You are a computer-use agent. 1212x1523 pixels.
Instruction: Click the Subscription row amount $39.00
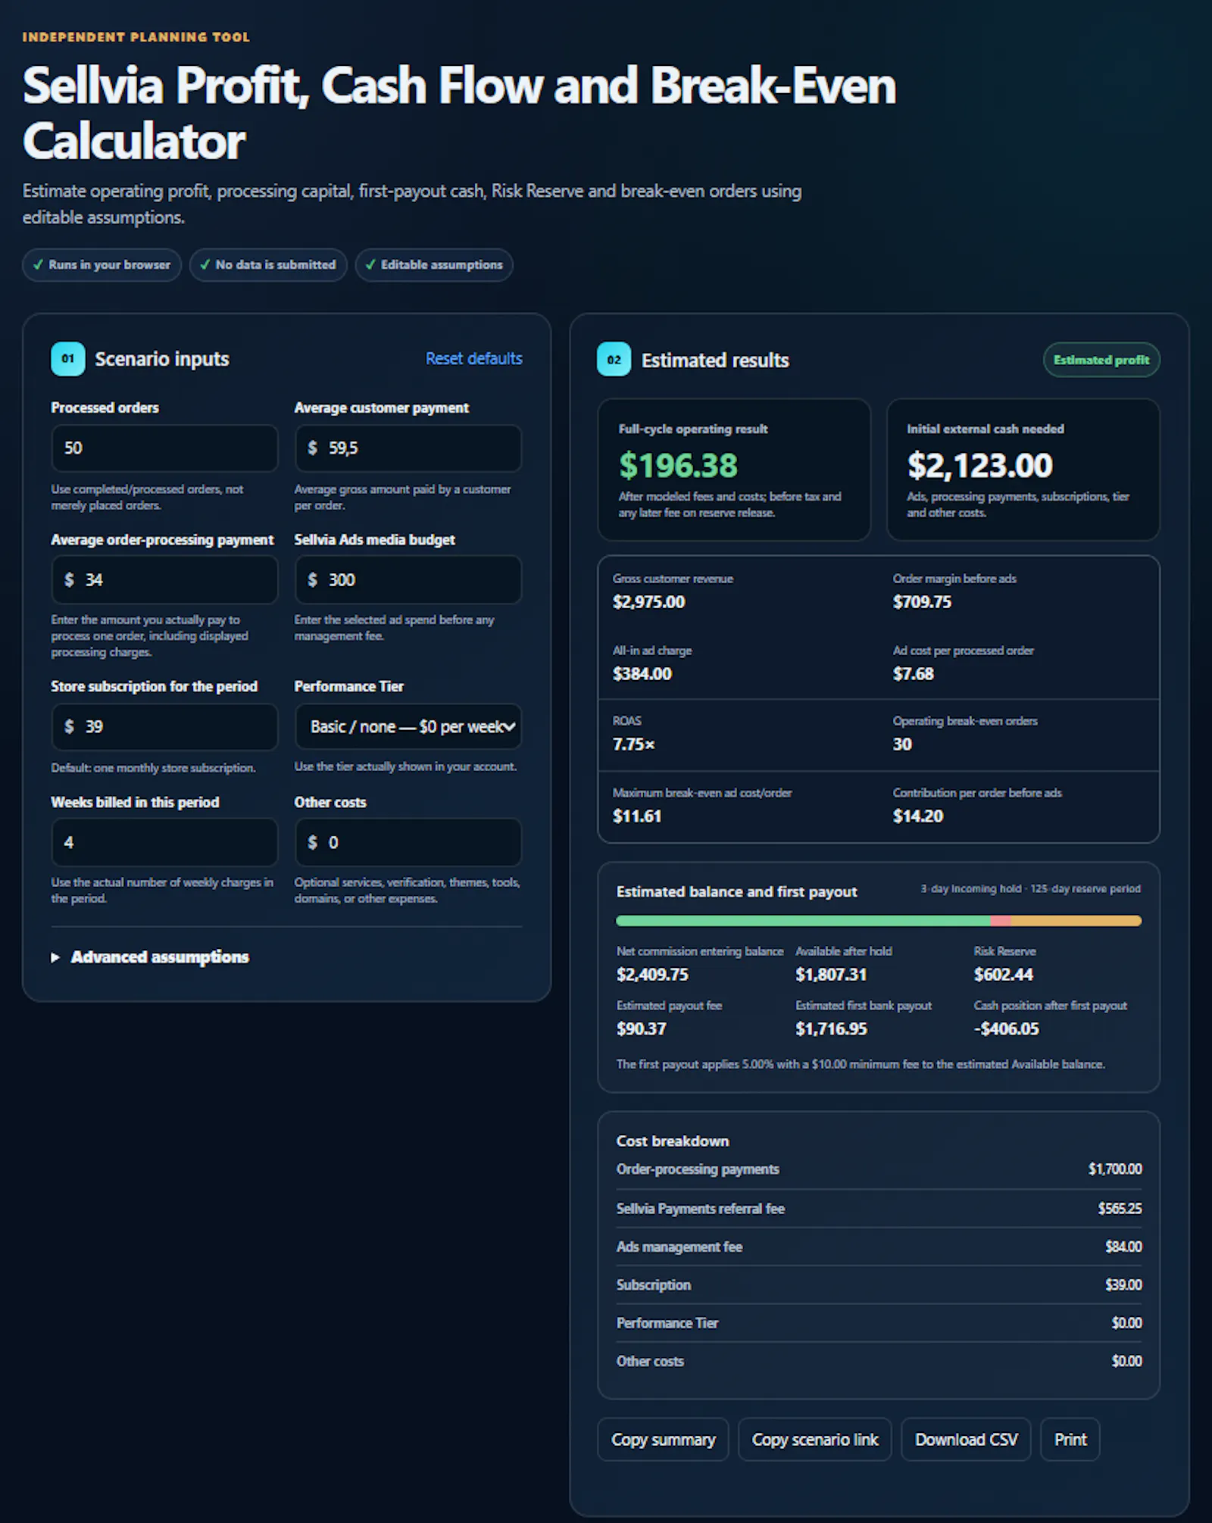click(1123, 1284)
